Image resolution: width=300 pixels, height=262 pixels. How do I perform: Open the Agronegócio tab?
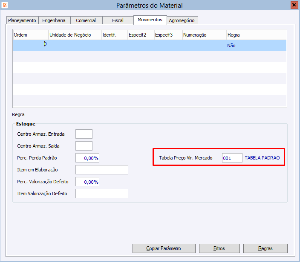coord(182,20)
